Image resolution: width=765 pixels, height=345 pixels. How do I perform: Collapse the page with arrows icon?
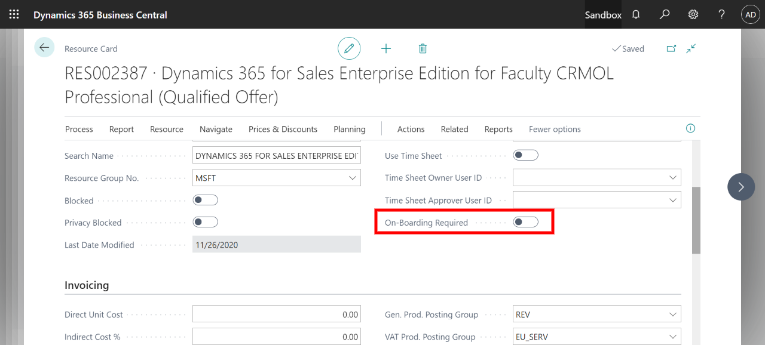click(691, 48)
